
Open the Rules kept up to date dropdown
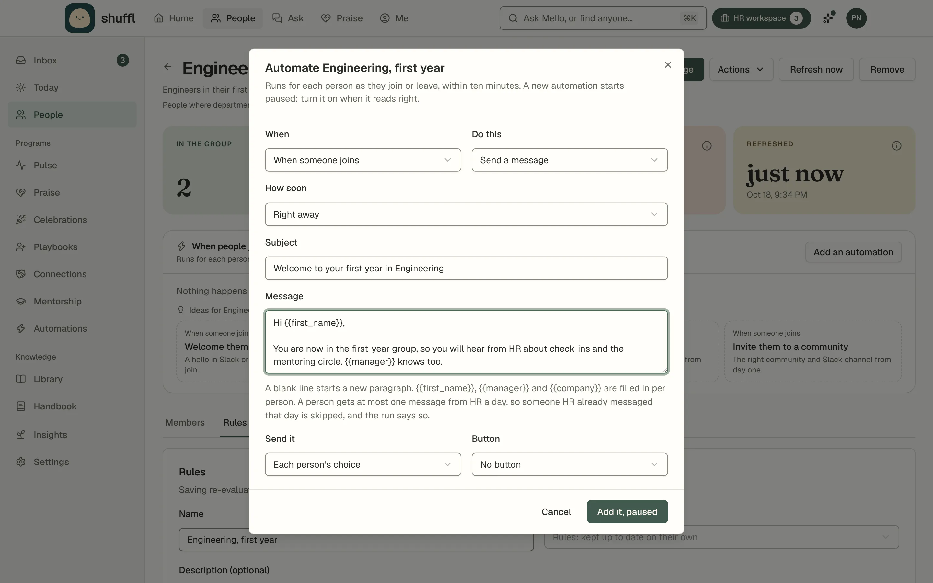click(721, 538)
